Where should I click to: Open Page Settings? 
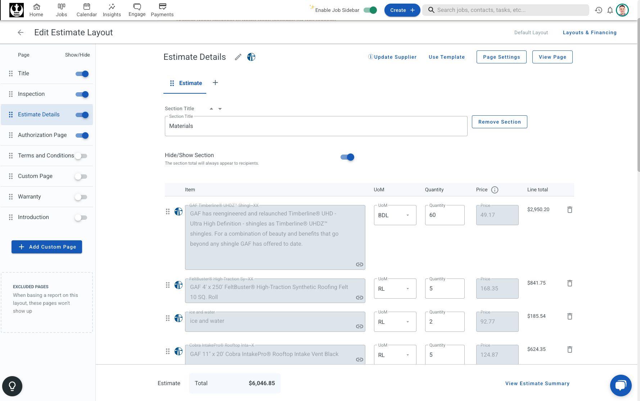tap(501, 57)
